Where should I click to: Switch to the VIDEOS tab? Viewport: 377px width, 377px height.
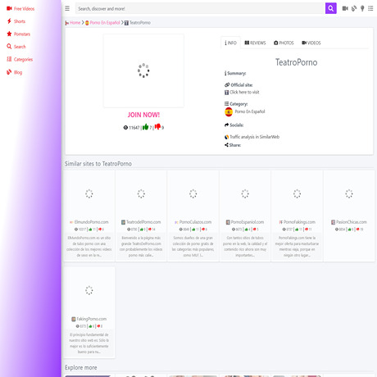(311, 43)
